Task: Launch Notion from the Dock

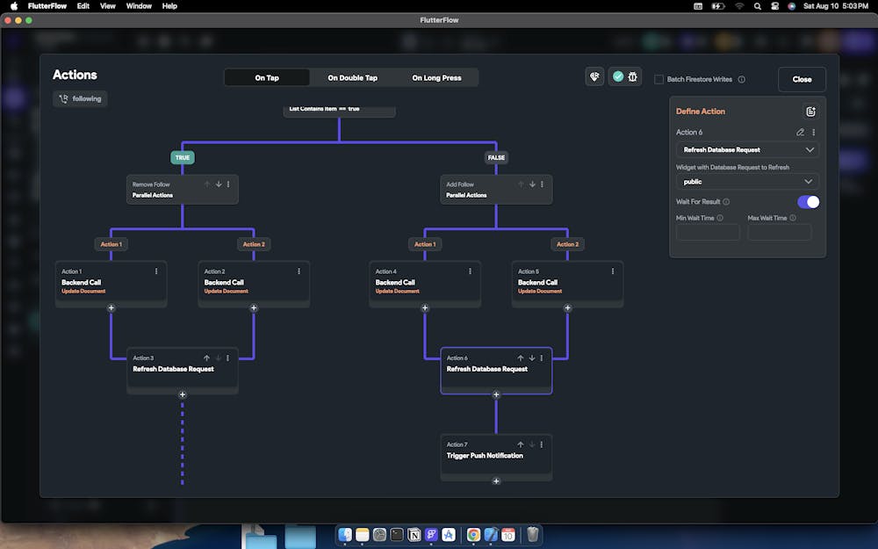Action: [x=414, y=535]
